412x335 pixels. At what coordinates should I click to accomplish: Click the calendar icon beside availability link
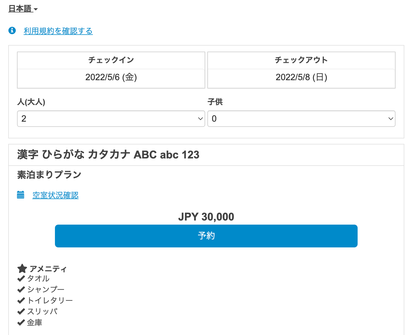tap(21, 195)
